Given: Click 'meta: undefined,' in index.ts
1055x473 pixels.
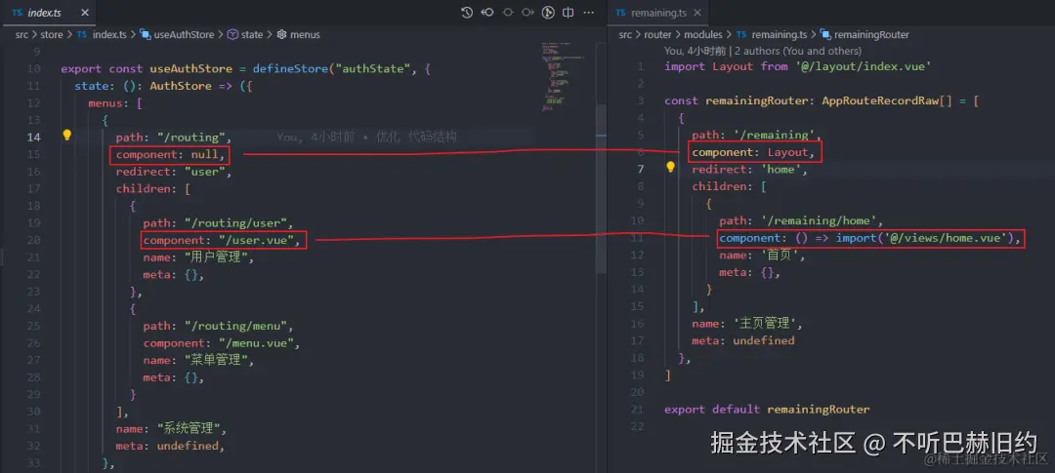Looking at the screenshot, I should tap(170, 446).
